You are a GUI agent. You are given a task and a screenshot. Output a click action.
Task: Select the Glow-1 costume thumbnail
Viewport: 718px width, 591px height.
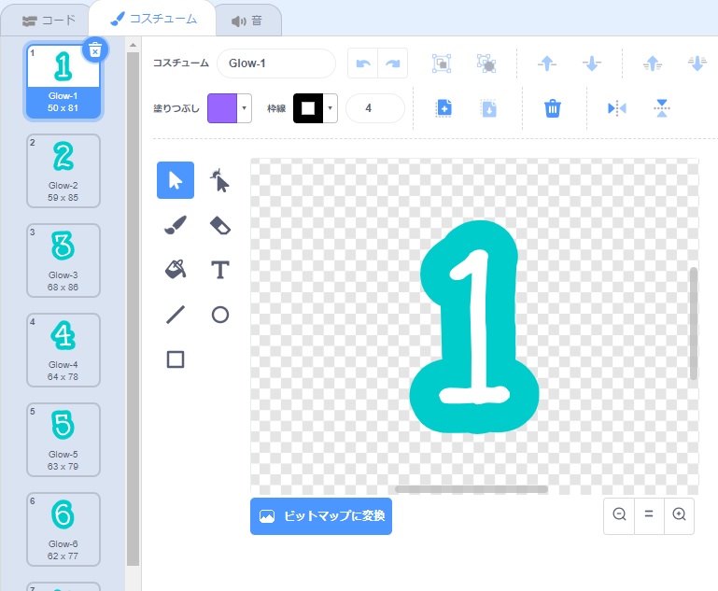point(63,81)
